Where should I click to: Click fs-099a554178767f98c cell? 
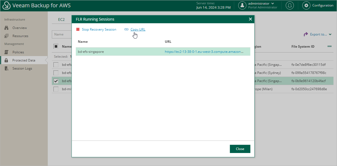click(x=309, y=73)
